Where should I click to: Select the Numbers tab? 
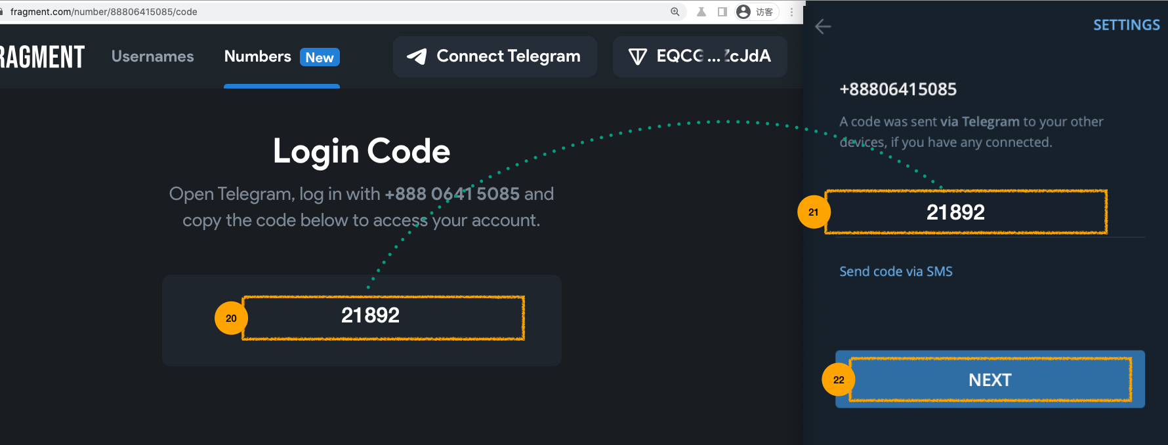[x=257, y=57]
